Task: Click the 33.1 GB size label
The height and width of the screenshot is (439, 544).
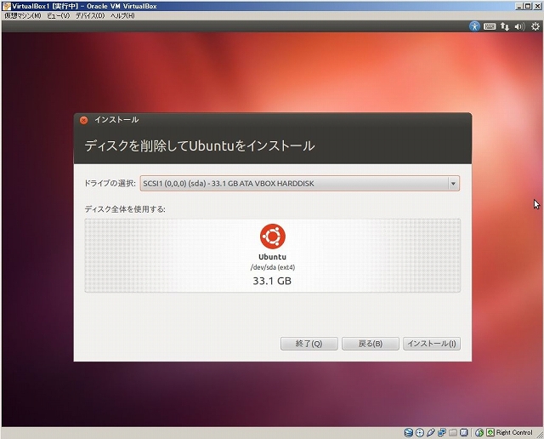Action: pyautogui.click(x=272, y=281)
